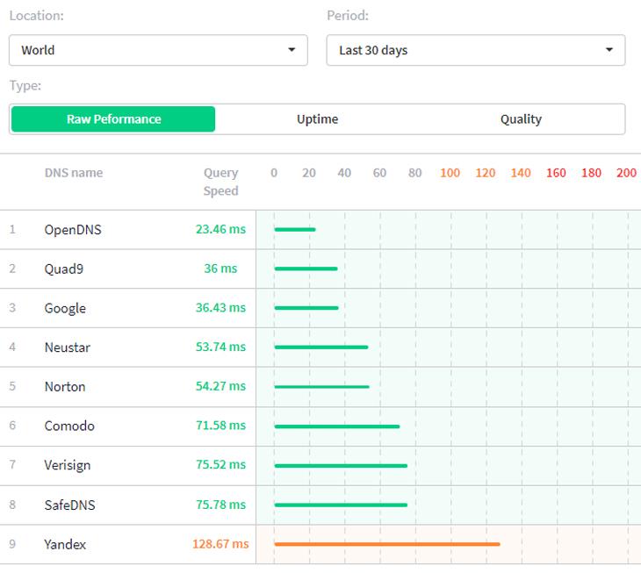Click the Verisign DNS name

(x=68, y=465)
